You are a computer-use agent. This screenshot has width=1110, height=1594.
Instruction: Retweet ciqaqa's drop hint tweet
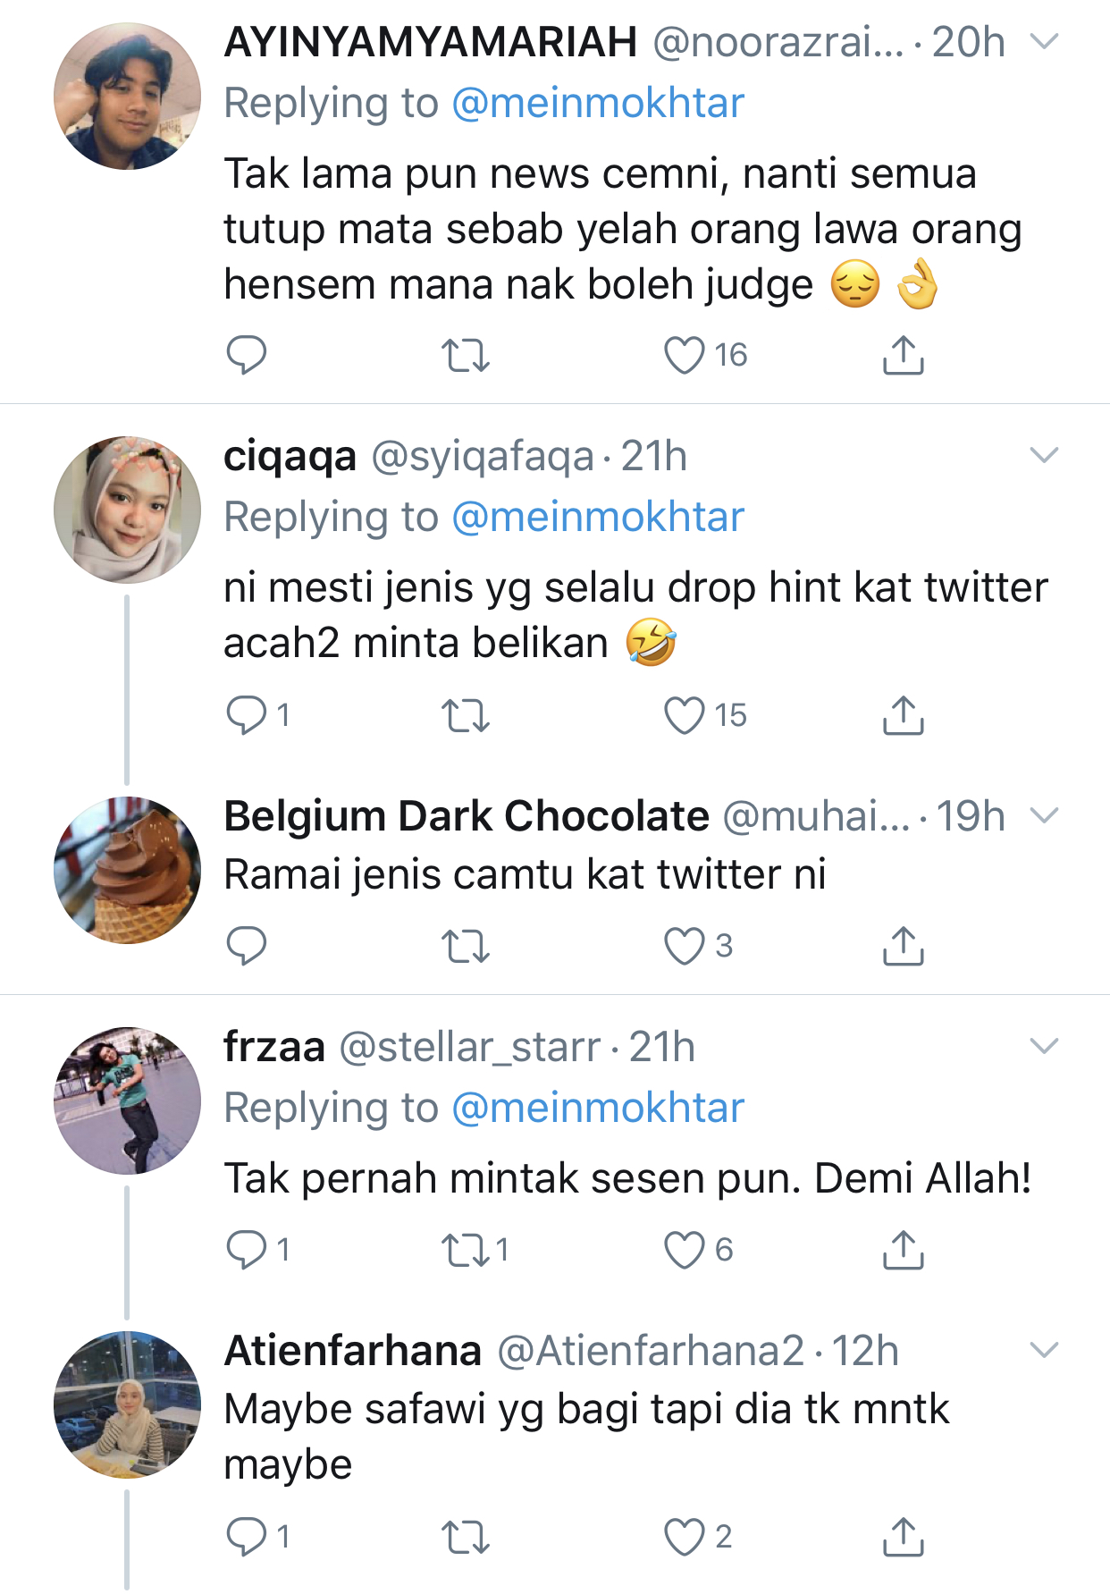466,715
